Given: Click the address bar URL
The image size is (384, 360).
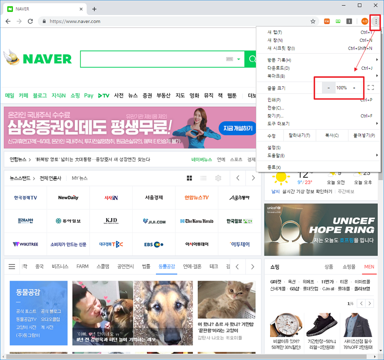Looking at the screenshot, I should pos(75,21).
